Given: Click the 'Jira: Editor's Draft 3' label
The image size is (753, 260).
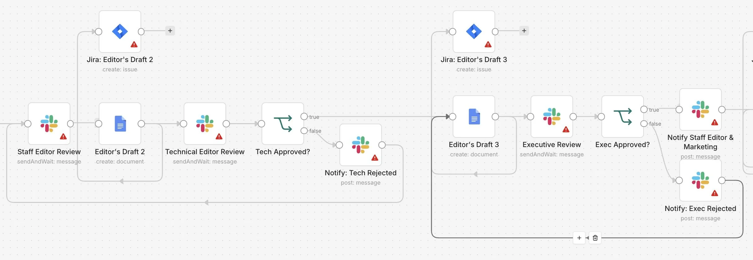Looking at the screenshot, I should (x=474, y=60).
